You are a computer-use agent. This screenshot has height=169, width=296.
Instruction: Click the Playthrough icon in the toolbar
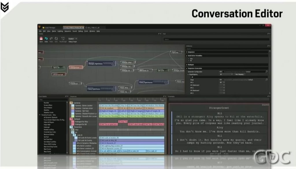point(63,38)
